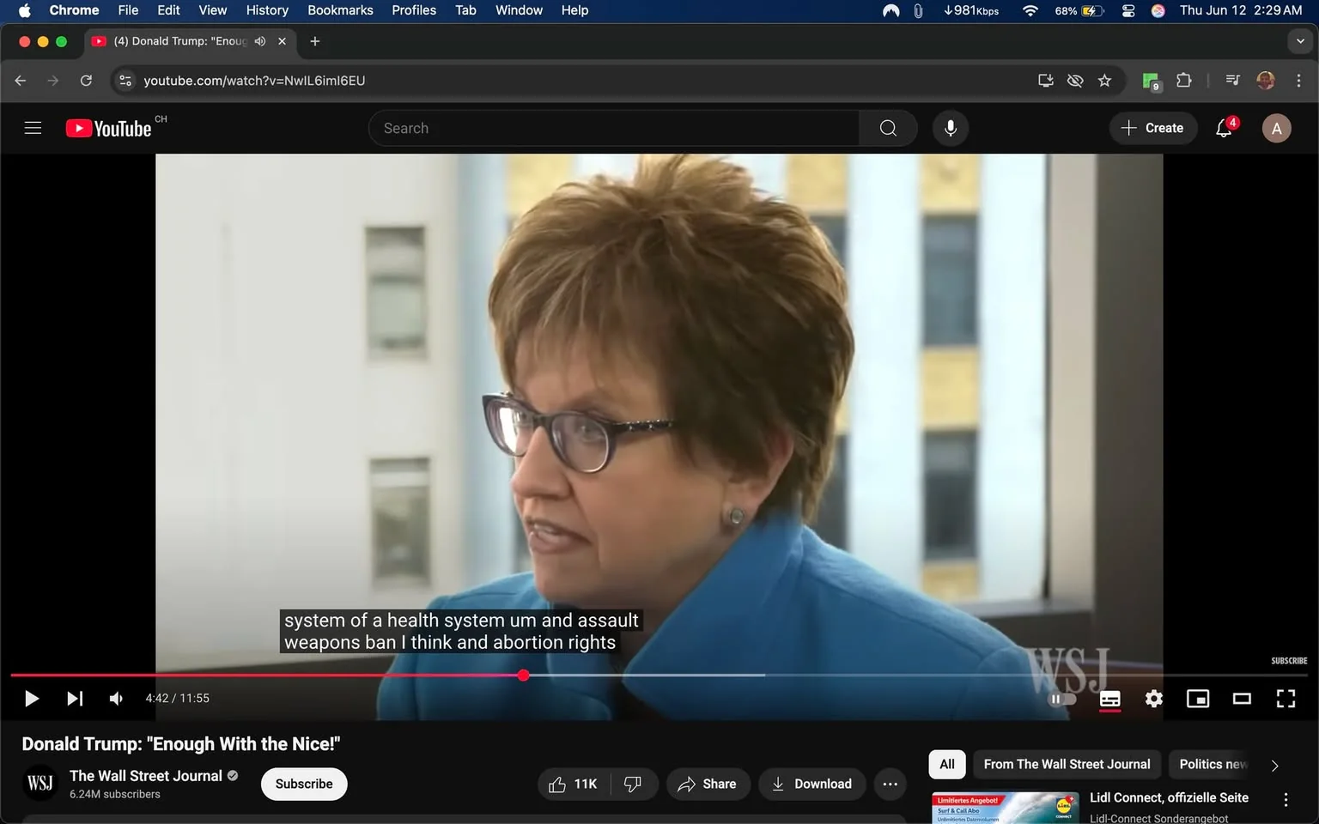This screenshot has height=824, width=1319.
Task: Select From The Wall Street Journal chip
Action: click(x=1067, y=764)
